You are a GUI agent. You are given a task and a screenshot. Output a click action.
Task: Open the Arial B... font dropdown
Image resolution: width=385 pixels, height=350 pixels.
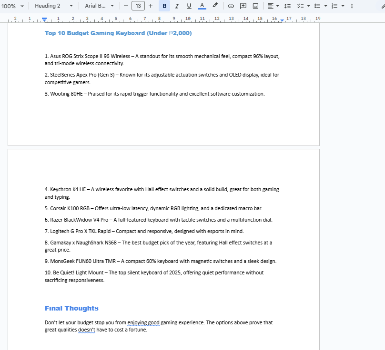coord(99,6)
